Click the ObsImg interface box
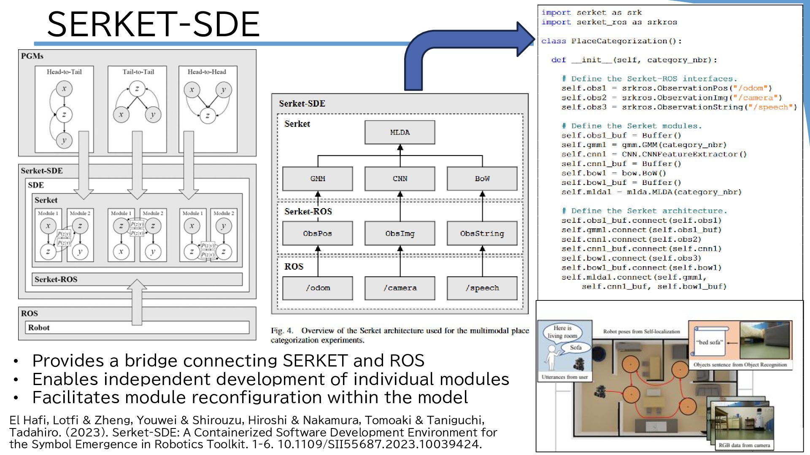 click(400, 233)
